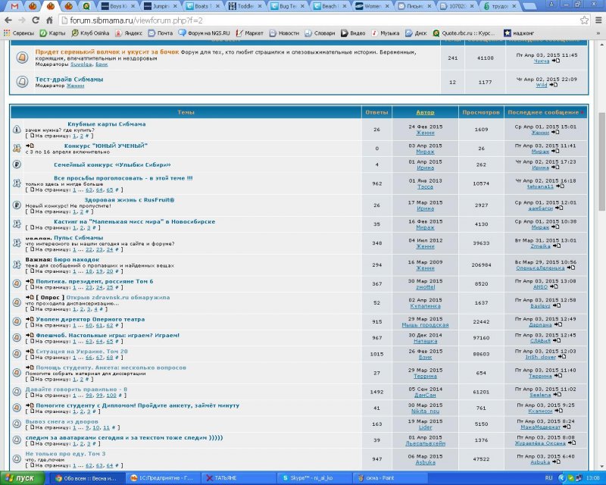This screenshot has width=606, height=485.
Task: Open topic Вывоз снега из дворов
Action: click(x=61, y=421)
